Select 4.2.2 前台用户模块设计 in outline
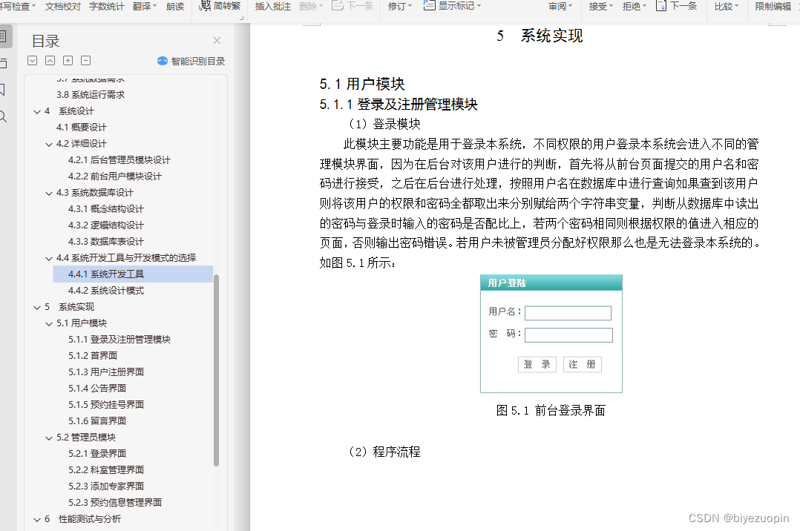800x531 pixels. [x=115, y=177]
